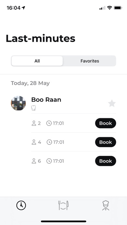Tap the Wi-Fi icon in status bar

(x=110, y=8)
